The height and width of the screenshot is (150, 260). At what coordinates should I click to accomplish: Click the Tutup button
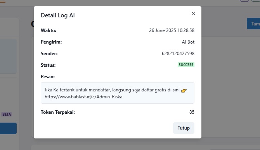click(x=184, y=128)
